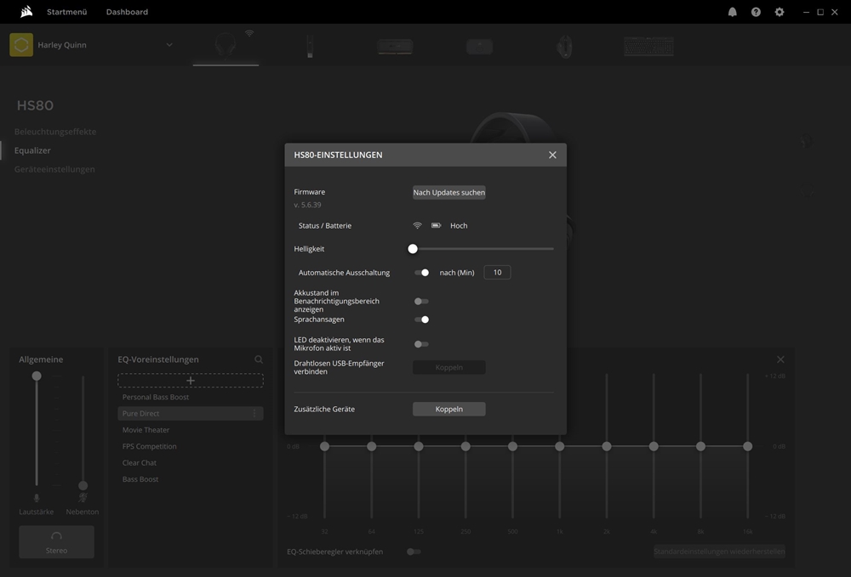Toggle EQ-Schieberegler verknüpfen switch
Image resolution: width=851 pixels, height=577 pixels.
pos(414,552)
